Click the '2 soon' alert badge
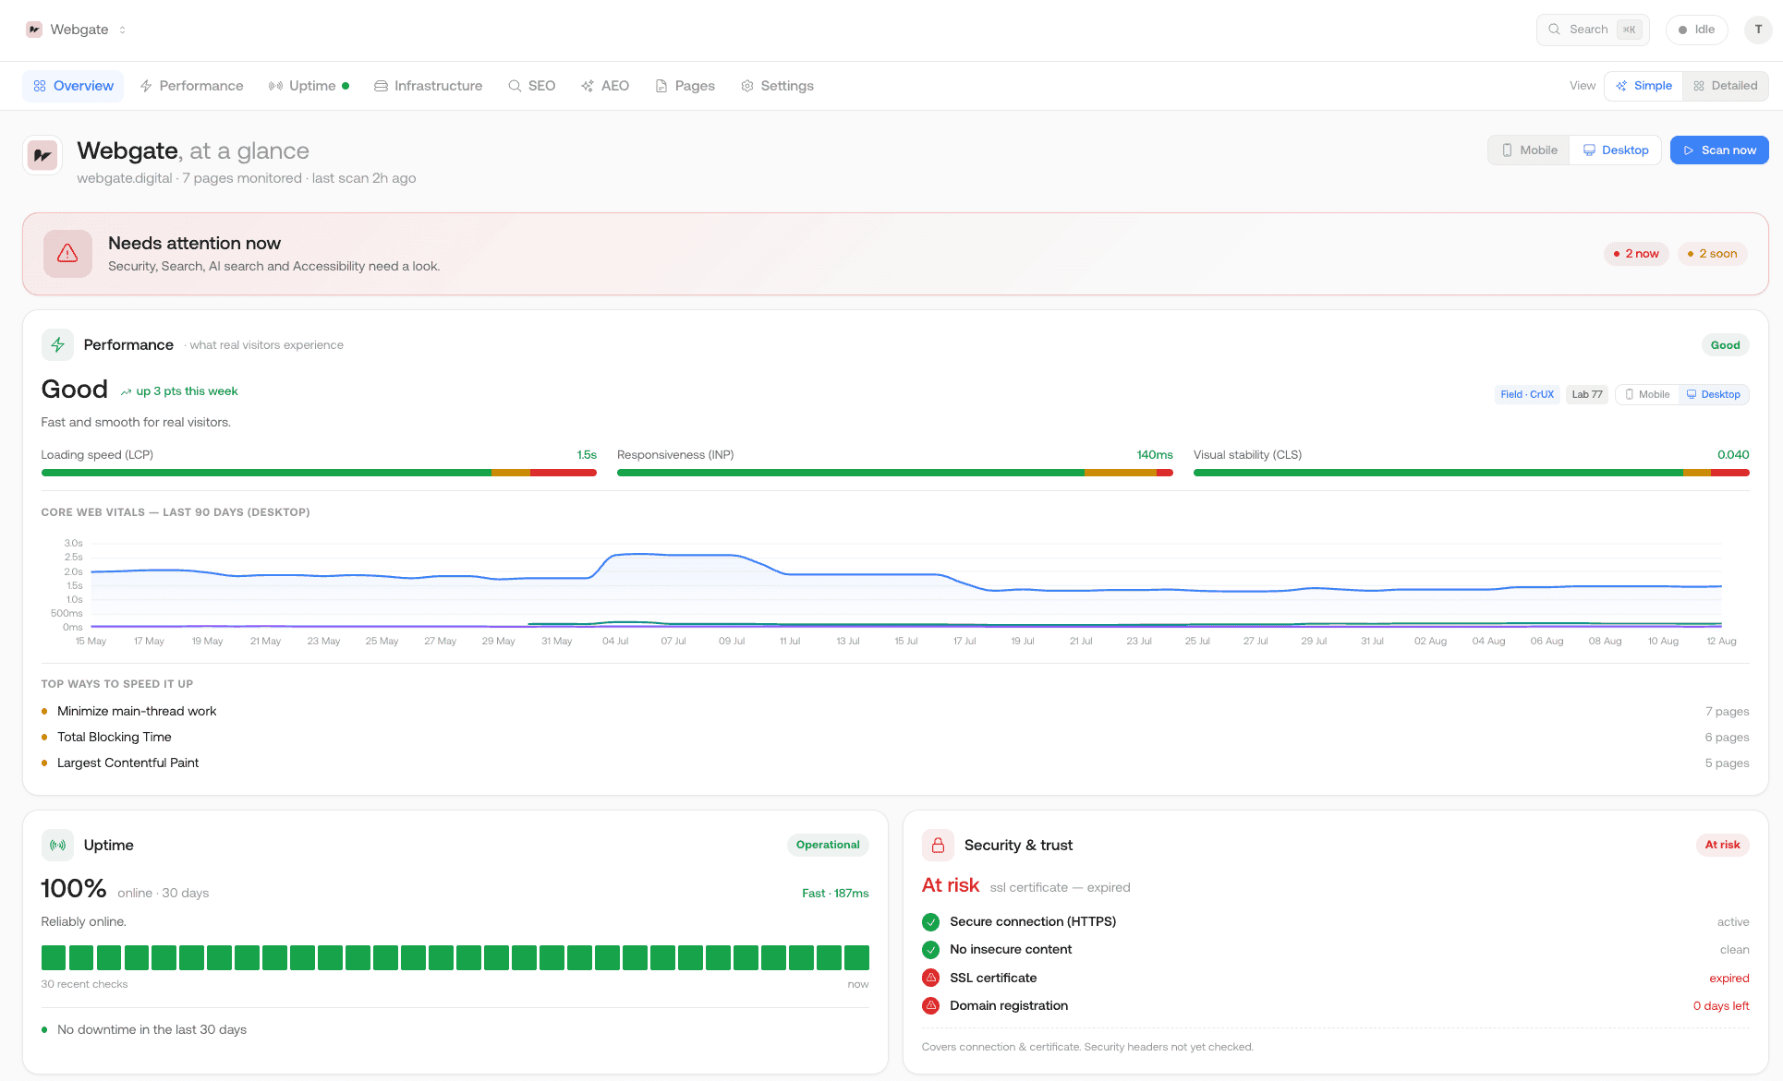 1712,254
